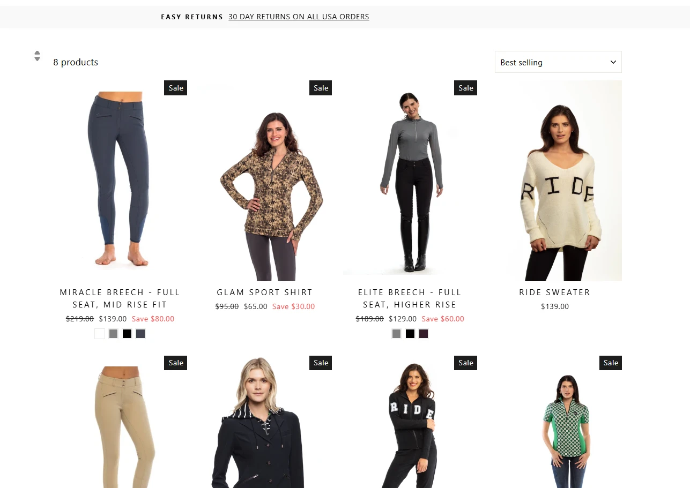
Task: Click the Sale badge on the navy breeches
Action: coord(176,88)
